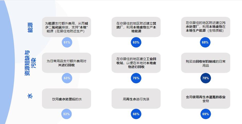Click the 63% circle under incinerator card
Image resolution: width=242 pixels, height=124 pixels.
(136, 42)
